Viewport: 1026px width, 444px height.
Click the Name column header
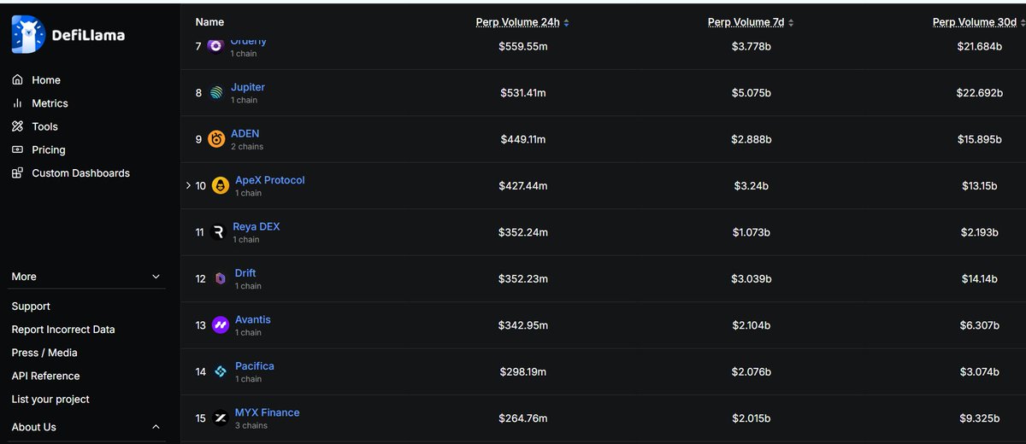(x=209, y=22)
